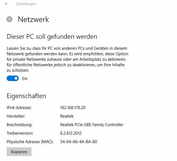This screenshot has height=161, width=177.
Task: Click the Einstellungen window title
Action: pyautogui.click(x=26, y=4)
